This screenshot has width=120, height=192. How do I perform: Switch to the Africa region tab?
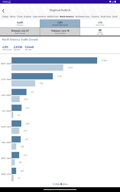point(12,16)
